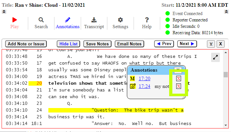This screenshot has height=132, width=231.
Task: Click page marker 18:1 in the transcript
Action: (x=37, y=124)
